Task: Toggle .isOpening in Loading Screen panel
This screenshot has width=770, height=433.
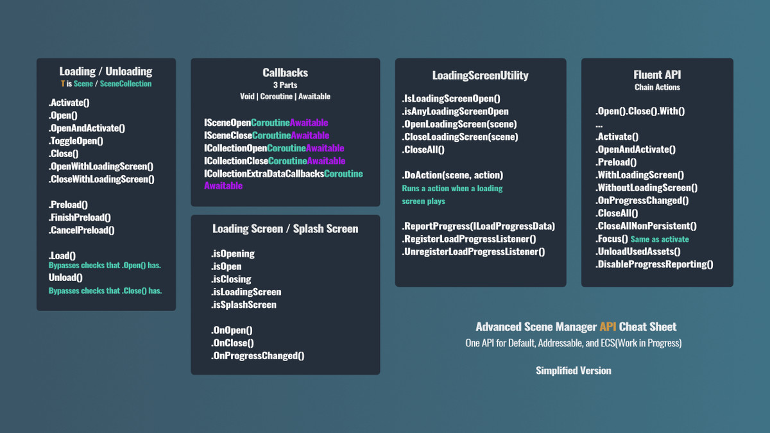Action: click(232, 253)
